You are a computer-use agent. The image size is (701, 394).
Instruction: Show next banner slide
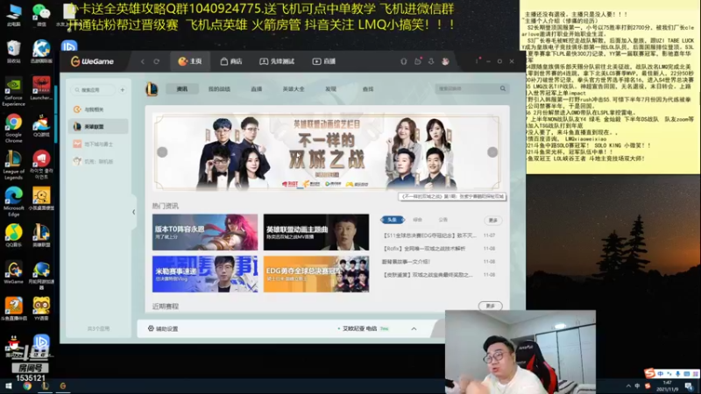[492, 151]
